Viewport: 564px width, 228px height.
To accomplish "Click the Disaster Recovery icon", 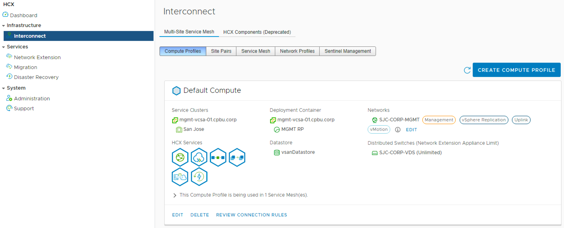I will (x=9, y=77).
